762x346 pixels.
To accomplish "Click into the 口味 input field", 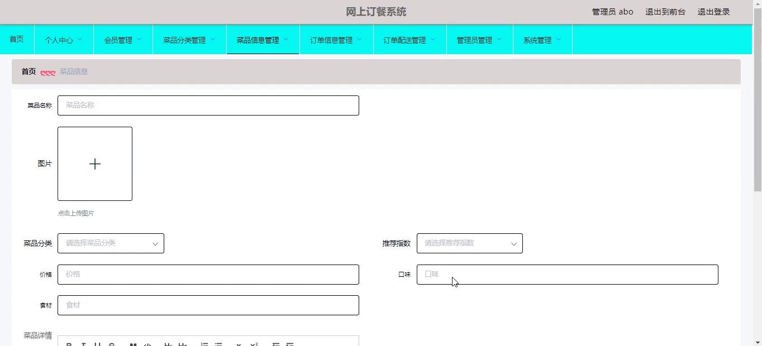I will (567, 275).
